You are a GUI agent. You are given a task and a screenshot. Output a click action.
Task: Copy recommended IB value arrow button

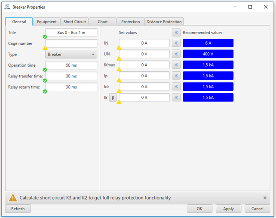(x=176, y=98)
